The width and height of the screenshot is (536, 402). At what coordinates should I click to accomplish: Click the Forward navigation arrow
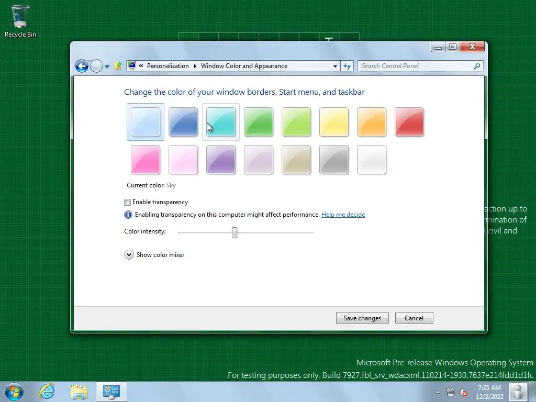[x=96, y=66]
